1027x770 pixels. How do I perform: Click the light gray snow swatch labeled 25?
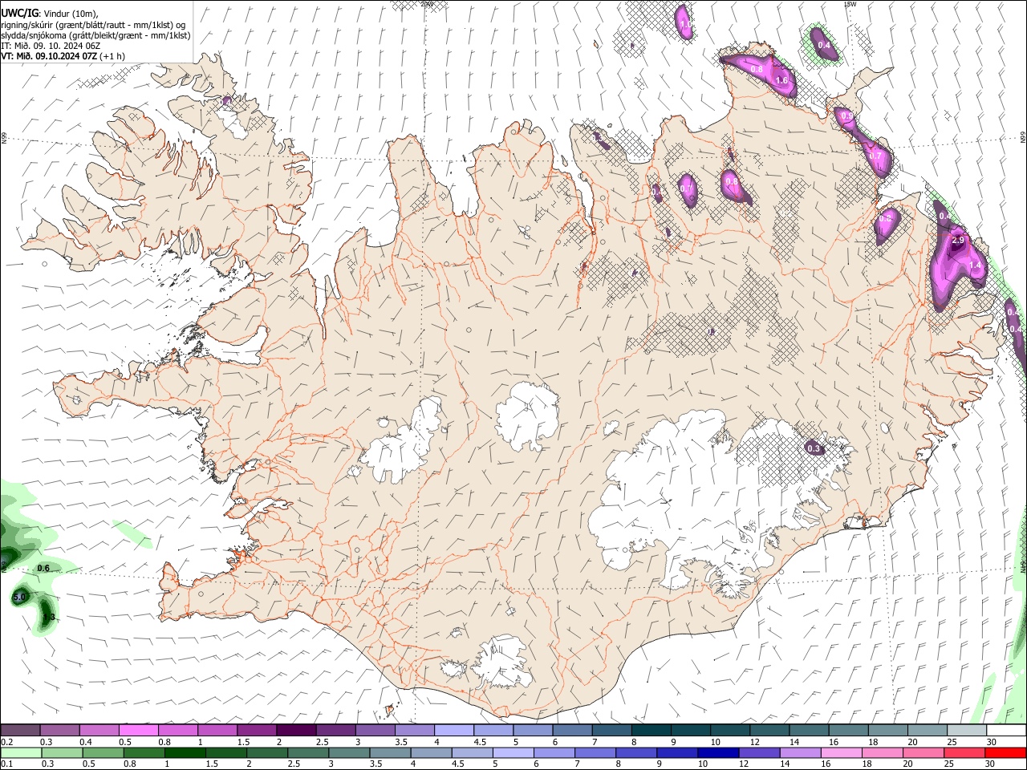[967, 730]
